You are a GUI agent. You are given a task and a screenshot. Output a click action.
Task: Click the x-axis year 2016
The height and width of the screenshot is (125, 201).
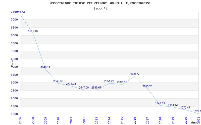tap(135, 120)
